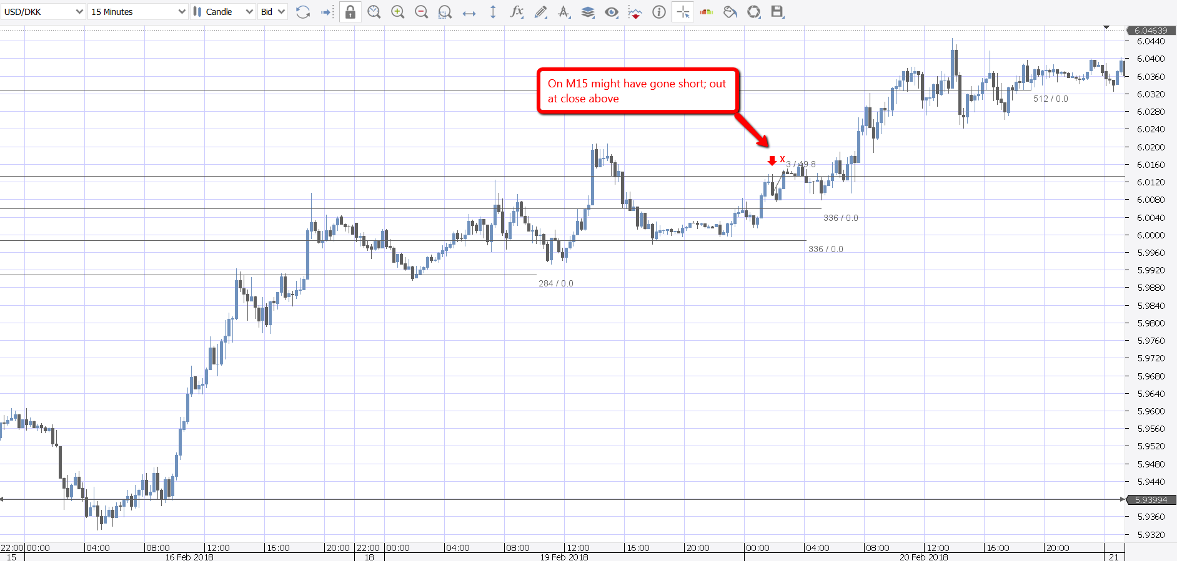The width and height of the screenshot is (1177, 561).
Task: Click the circular sync arrows icon
Action: [754, 12]
